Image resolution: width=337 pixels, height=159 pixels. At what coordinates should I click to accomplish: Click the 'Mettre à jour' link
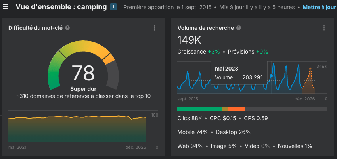coord(319,7)
